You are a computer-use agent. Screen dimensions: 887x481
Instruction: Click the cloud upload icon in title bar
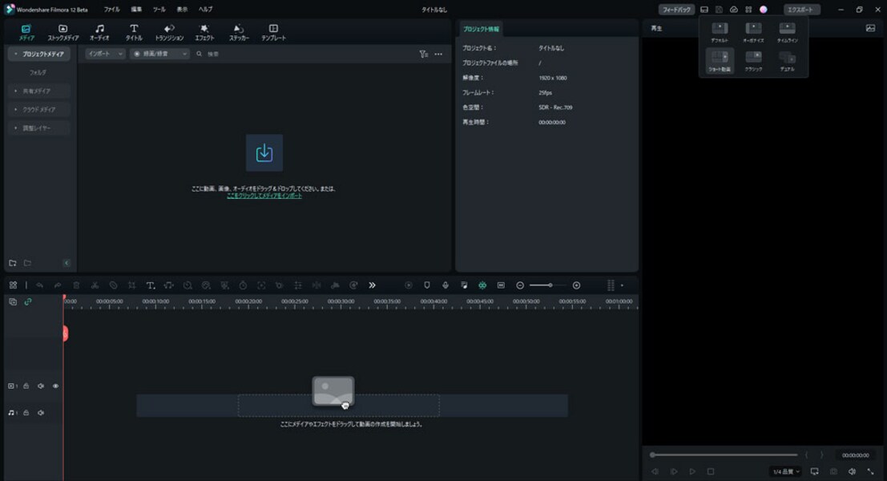coord(734,10)
